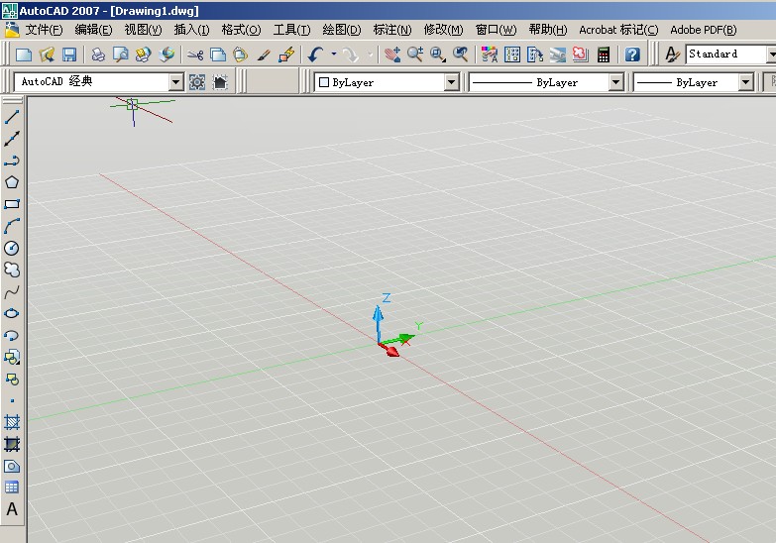This screenshot has width=776, height=543.
Task: Click the Paste clipboard icon
Action: point(241,54)
